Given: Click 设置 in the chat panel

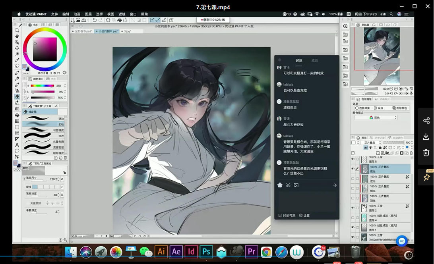Looking at the screenshot, I should (x=304, y=215).
